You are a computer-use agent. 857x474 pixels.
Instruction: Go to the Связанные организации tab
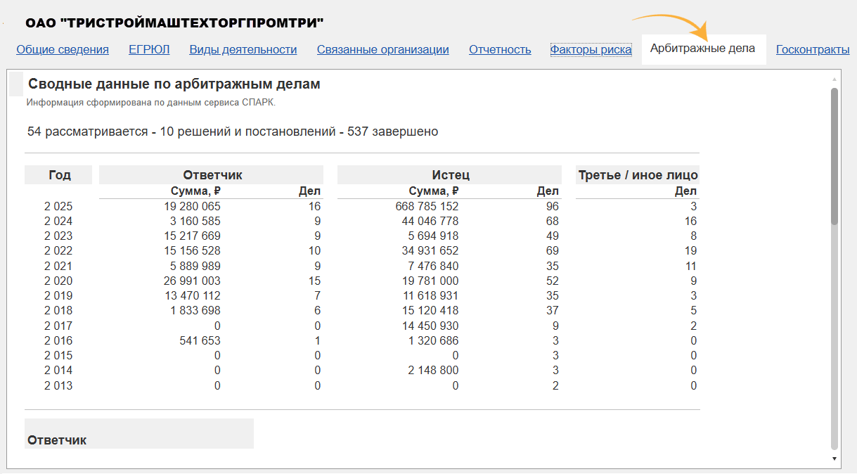(x=382, y=49)
